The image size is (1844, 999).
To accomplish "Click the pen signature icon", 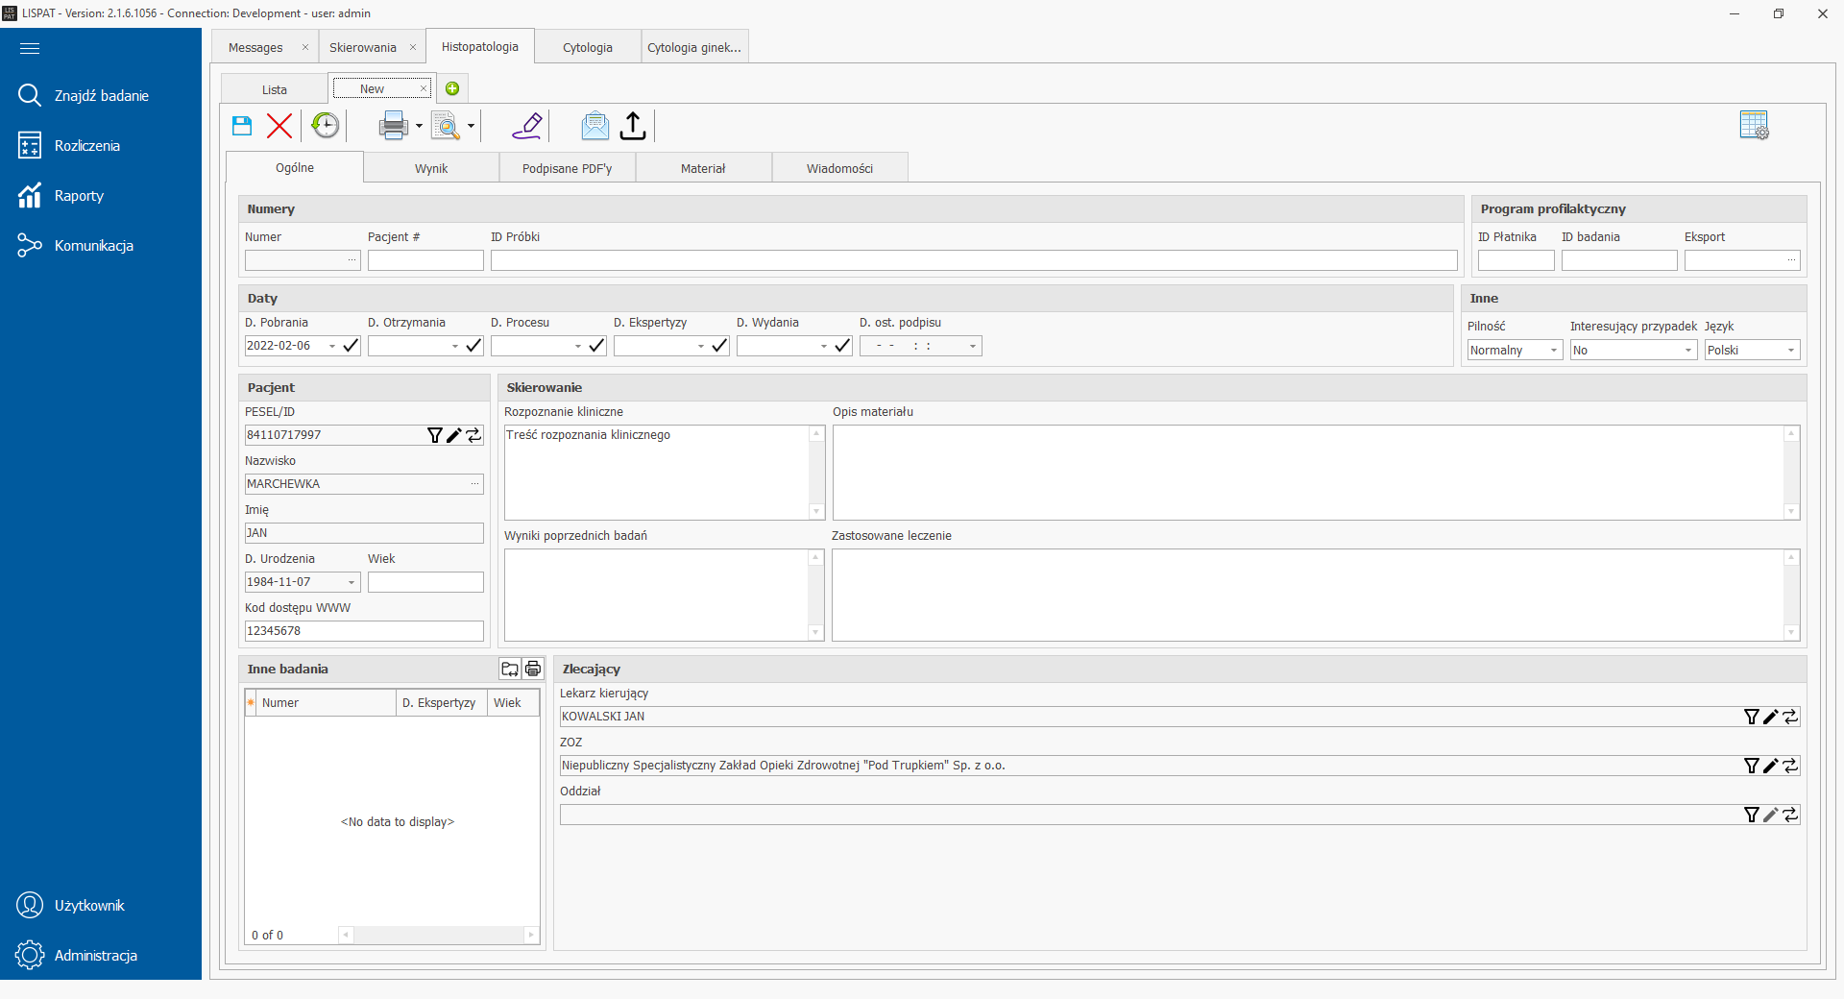I will (527, 126).
